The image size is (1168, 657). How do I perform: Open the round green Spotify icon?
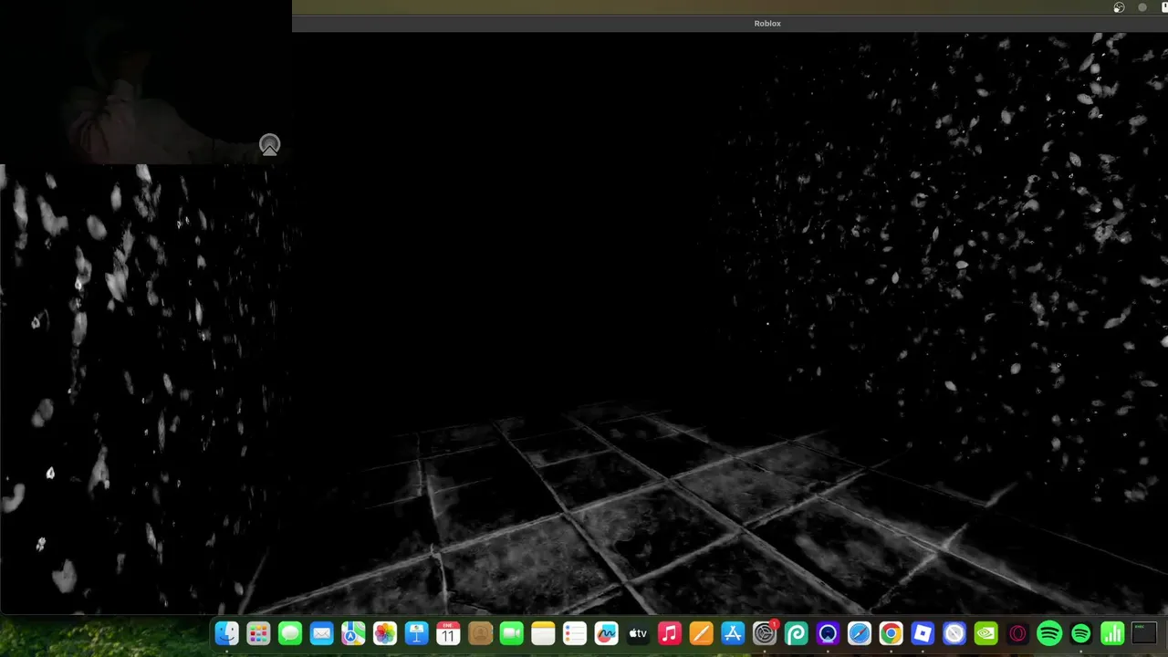click(1049, 633)
